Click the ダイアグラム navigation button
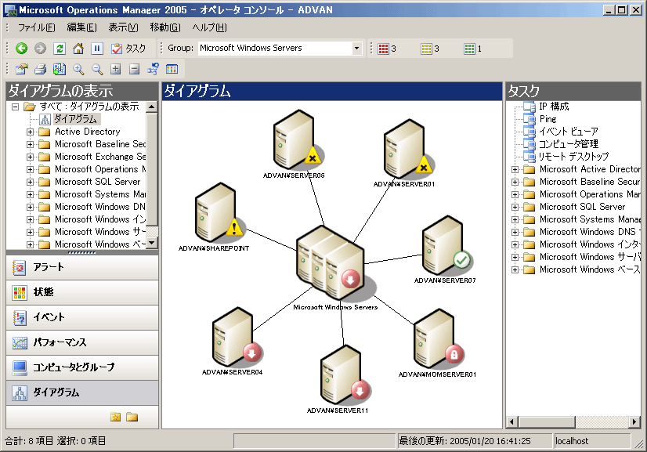 [82, 392]
